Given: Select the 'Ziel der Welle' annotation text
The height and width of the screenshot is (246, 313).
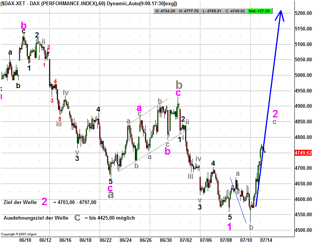Looking at the screenshot, I should click(x=20, y=202).
